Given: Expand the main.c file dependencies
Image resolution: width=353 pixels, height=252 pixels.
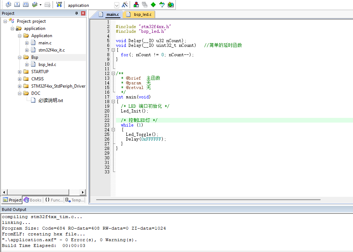Looking at the screenshot, I should click(x=27, y=43).
